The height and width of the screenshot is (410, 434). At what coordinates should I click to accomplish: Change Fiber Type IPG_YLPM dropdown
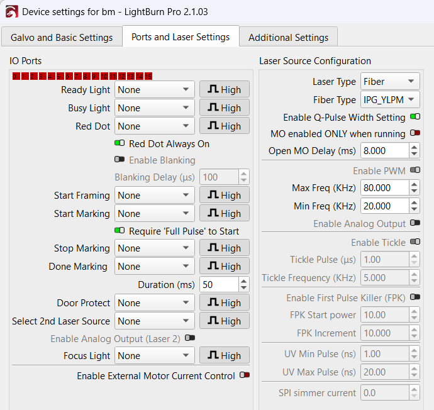390,99
